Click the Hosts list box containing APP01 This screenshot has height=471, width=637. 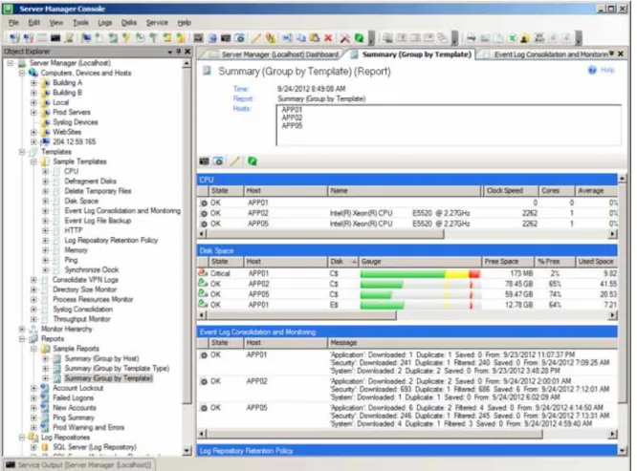(449, 125)
